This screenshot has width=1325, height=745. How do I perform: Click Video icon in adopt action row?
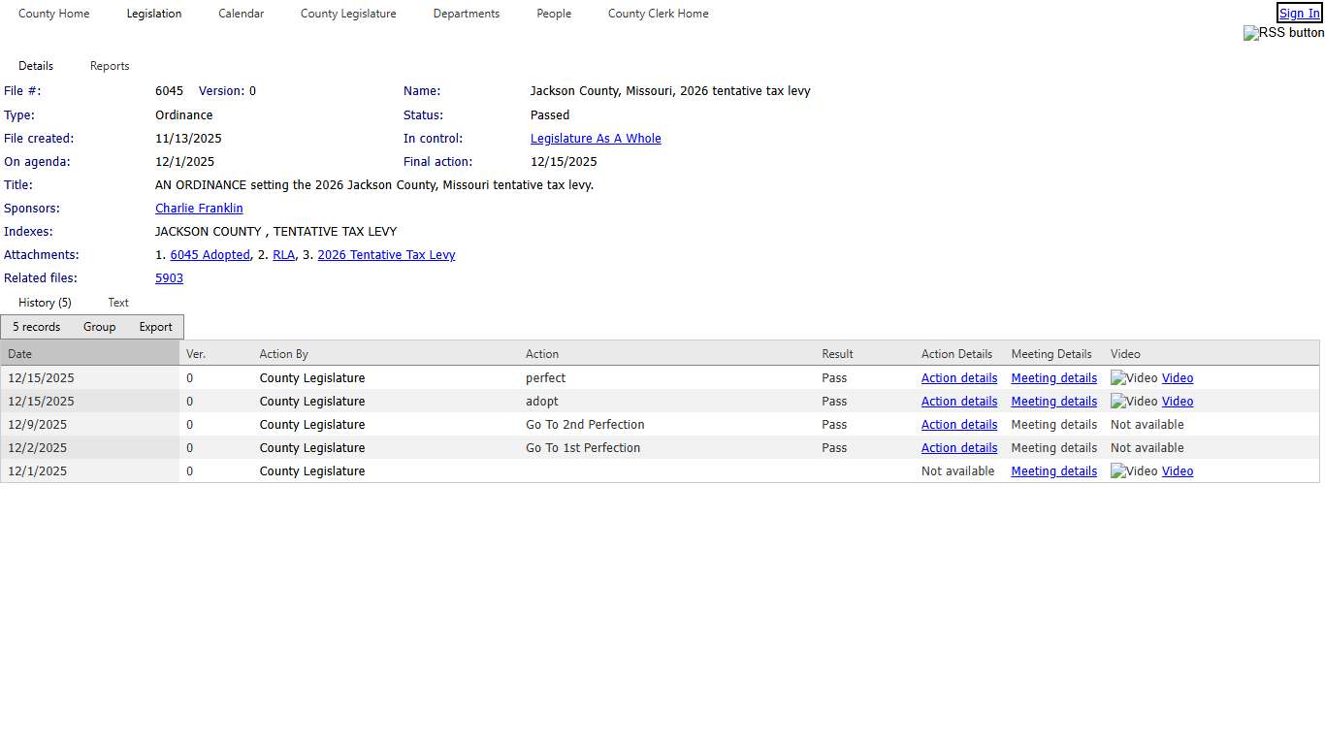[1134, 402]
